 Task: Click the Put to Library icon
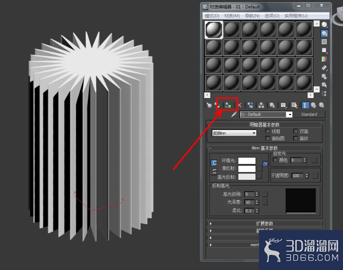[272, 105]
